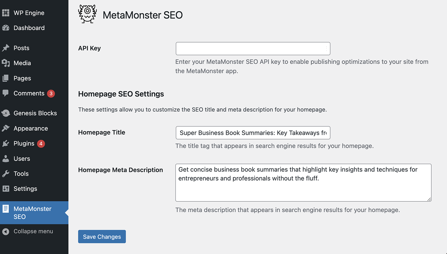Click the Plugins plug icon
447x254 pixels.
pos(6,143)
